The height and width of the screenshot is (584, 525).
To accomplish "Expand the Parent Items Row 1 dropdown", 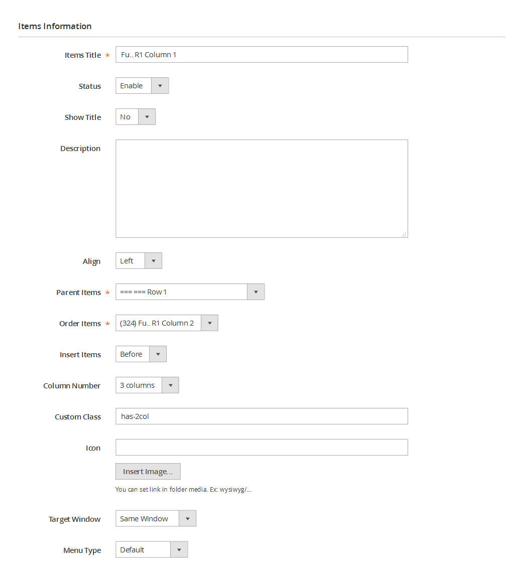I will point(190,292).
